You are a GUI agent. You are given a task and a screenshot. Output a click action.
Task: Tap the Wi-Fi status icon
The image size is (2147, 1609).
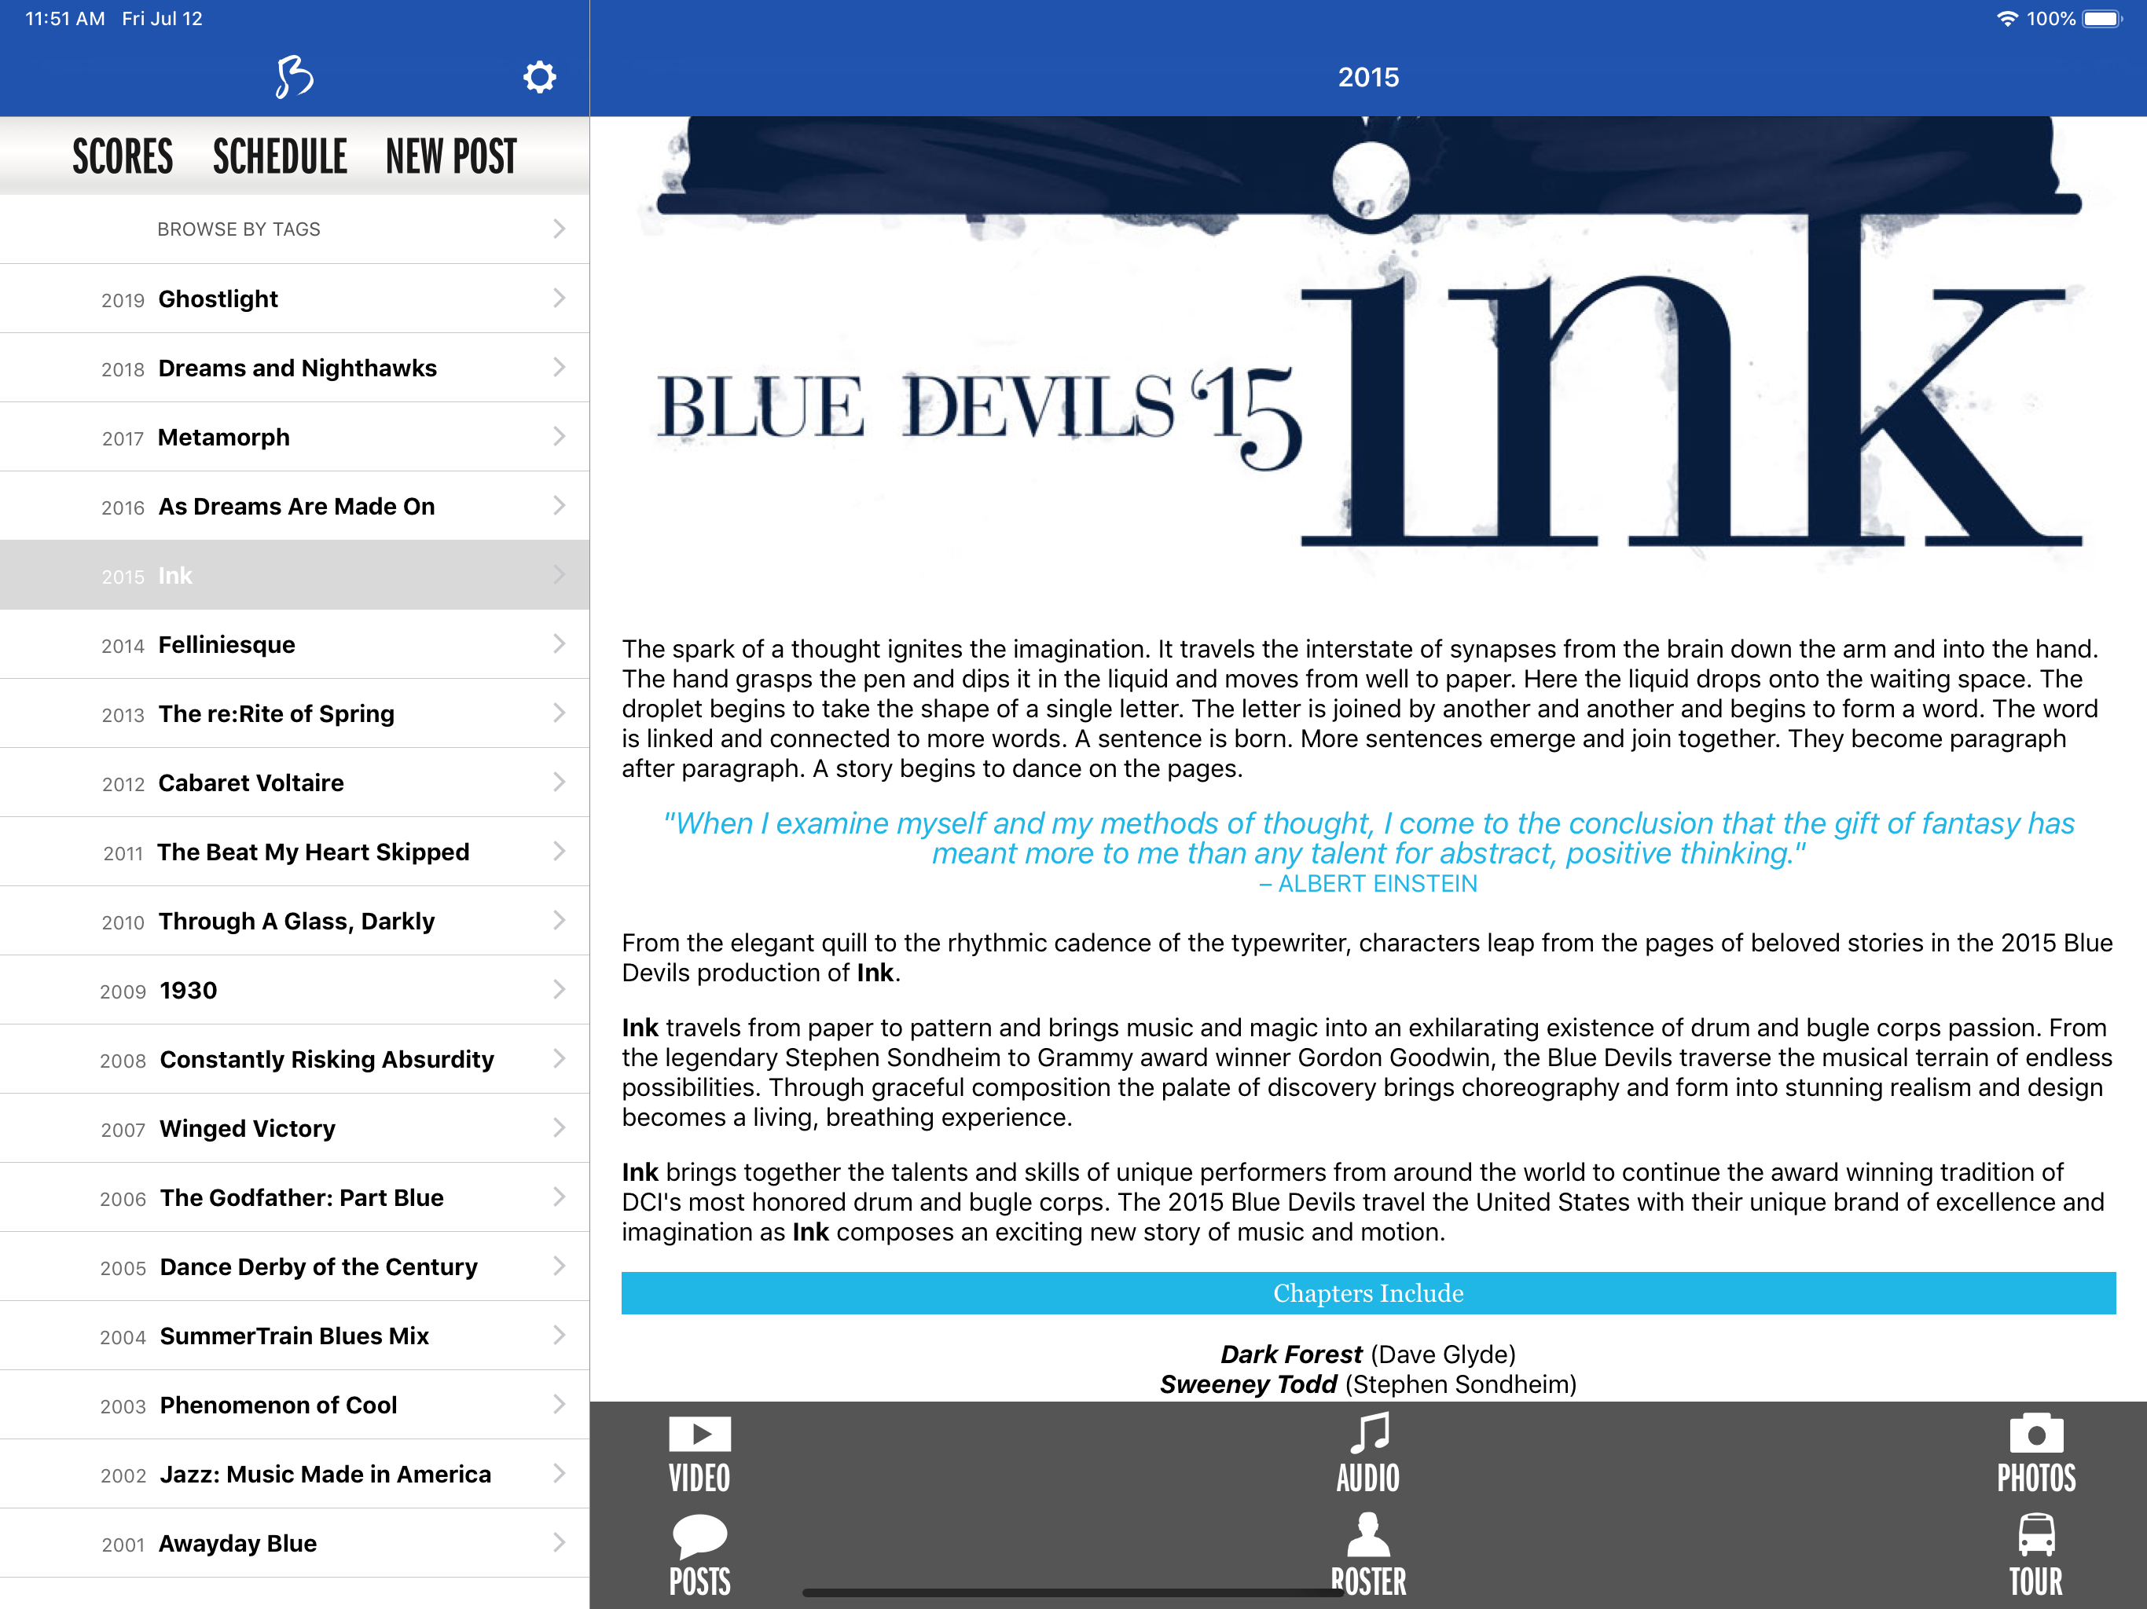point(2006,18)
